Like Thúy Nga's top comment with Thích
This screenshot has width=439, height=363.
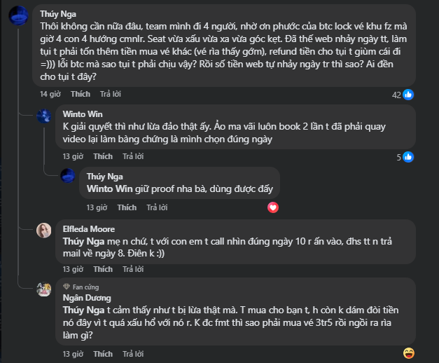pyautogui.click(x=81, y=94)
